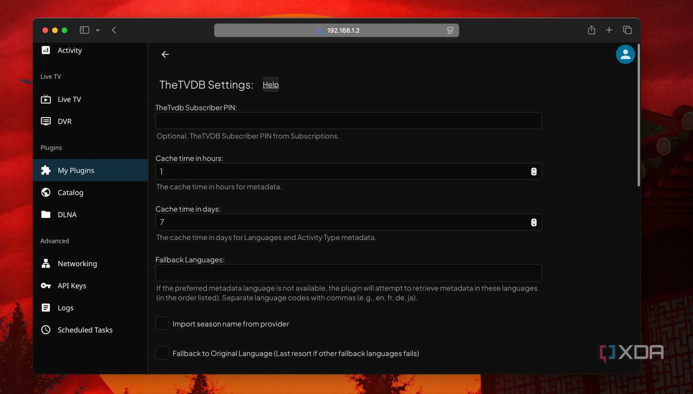Screen dimensions: 693x394
Task: Click Safari's back navigation chevron
Action: 114,30
